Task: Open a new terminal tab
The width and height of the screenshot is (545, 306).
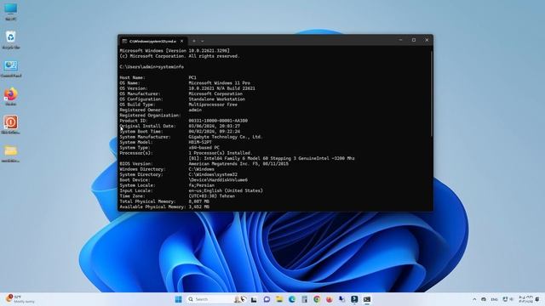Action: coord(194,41)
